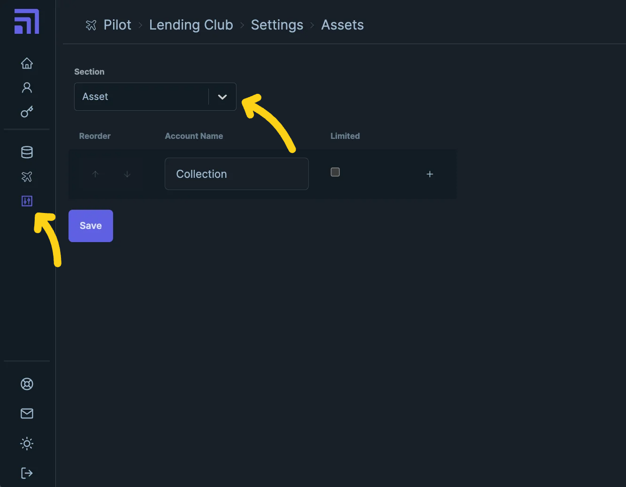Click inside the Collection account name field
Image resolution: width=626 pixels, height=487 pixels.
point(236,174)
